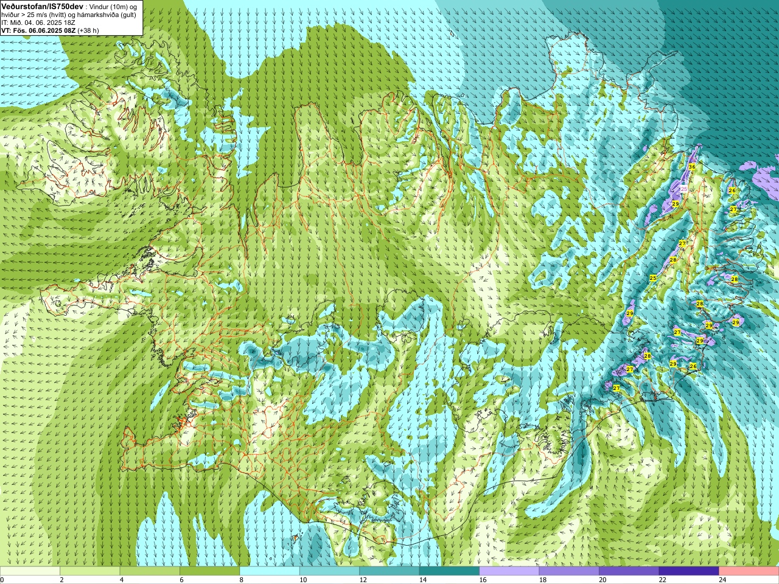Viewport: 779px width, 584px height.
Task: Select the 6–8 m/s darker green swatch
Action: pos(209,571)
